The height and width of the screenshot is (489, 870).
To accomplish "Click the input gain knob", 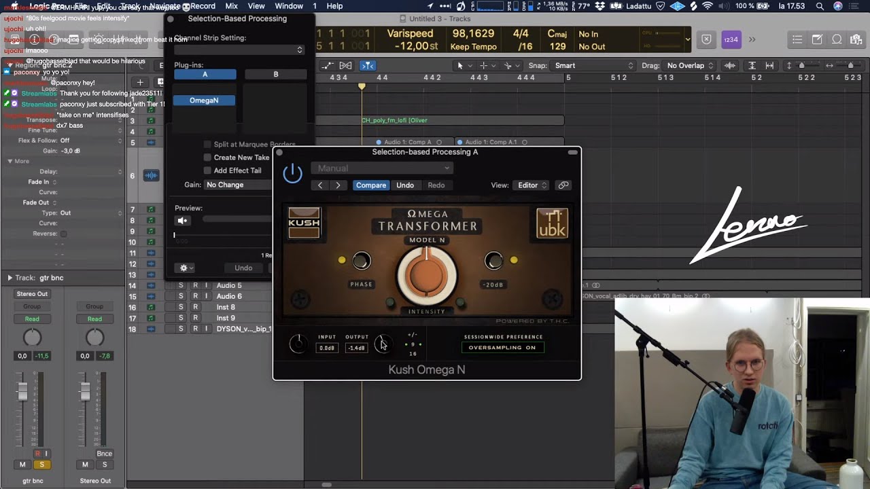I will [298, 344].
